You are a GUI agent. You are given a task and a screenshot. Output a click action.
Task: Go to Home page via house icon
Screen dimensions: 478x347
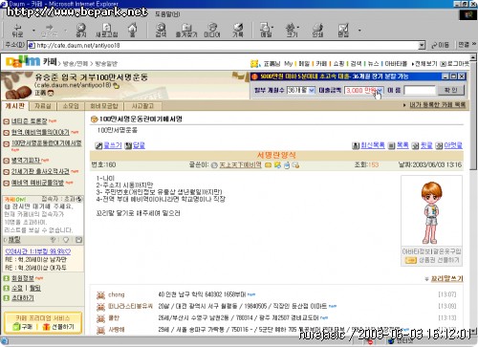(x=132, y=30)
